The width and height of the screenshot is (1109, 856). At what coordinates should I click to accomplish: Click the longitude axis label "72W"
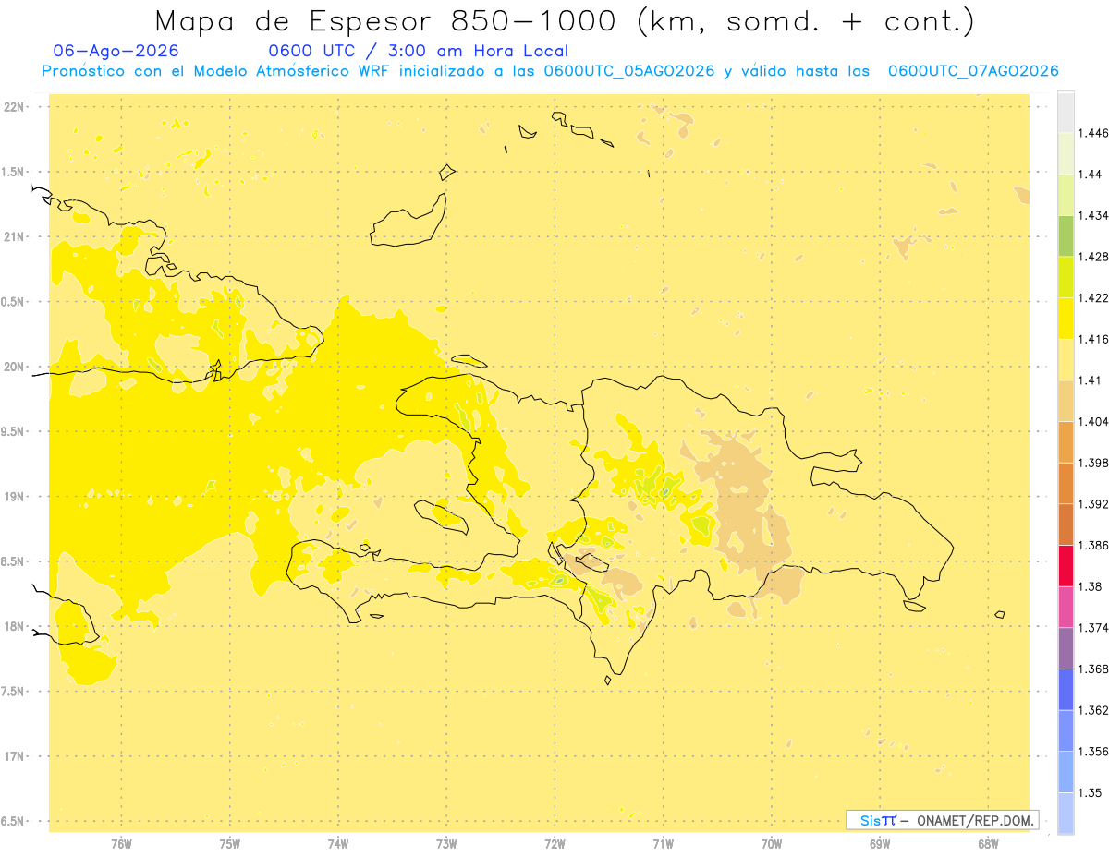554,844
